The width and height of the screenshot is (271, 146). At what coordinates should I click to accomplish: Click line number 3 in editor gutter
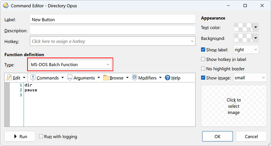(x=21, y=95)
